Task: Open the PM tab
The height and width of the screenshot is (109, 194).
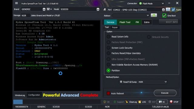Action: (137, 22)
